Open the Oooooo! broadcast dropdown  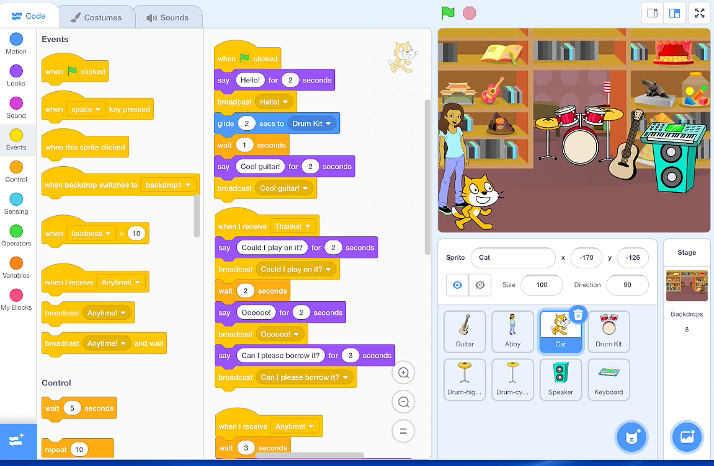[x=280, y=334]
